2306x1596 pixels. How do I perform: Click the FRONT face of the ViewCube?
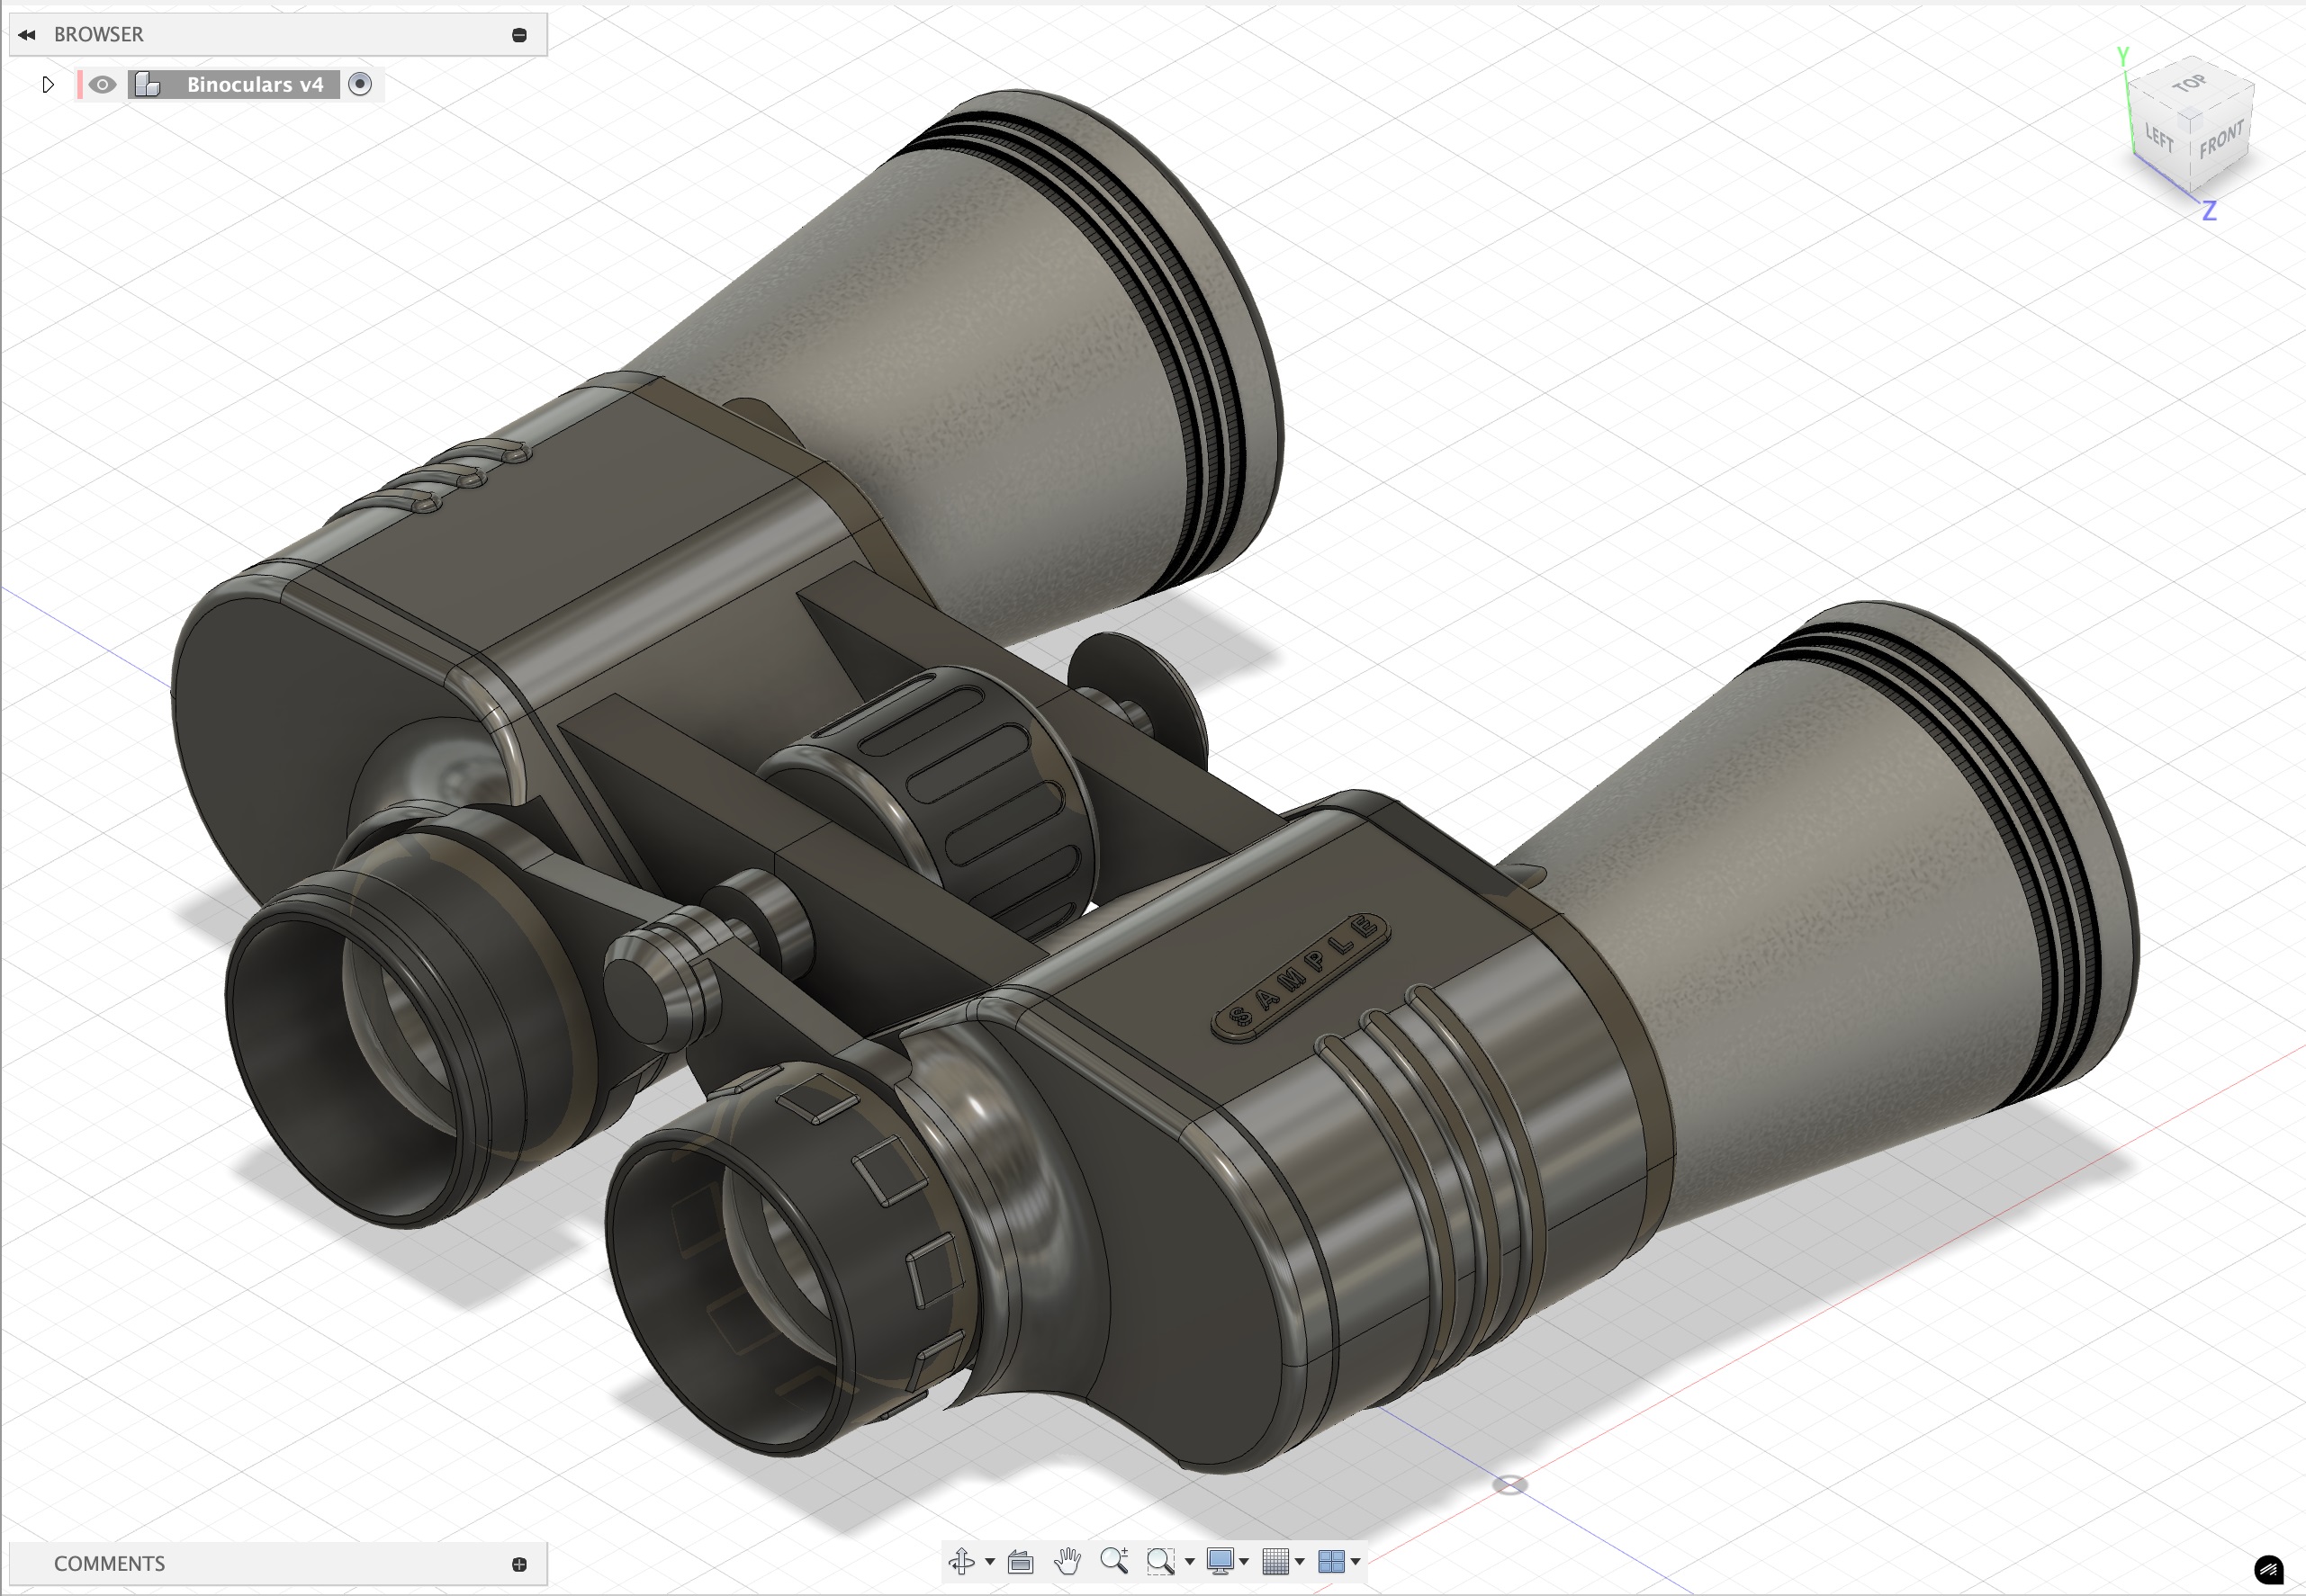coord(2221,142)
